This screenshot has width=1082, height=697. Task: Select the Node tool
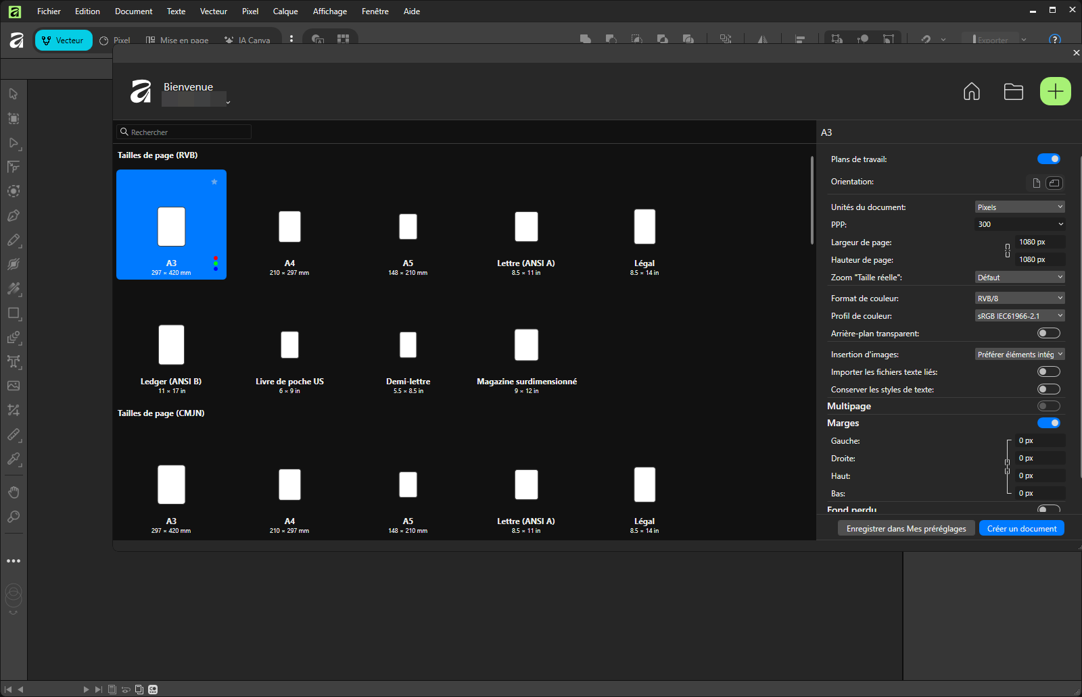click(x=14, y=143)
